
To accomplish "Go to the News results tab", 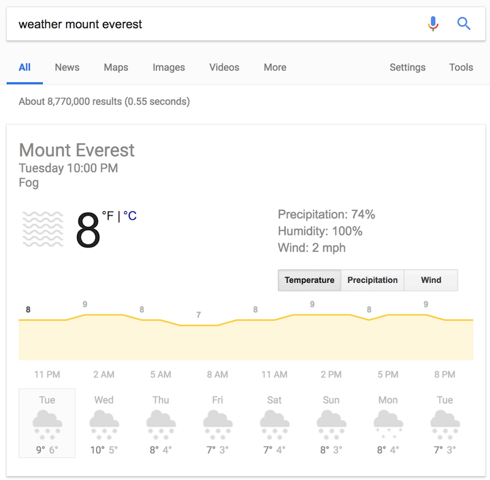I will click(x=67, y=67).
